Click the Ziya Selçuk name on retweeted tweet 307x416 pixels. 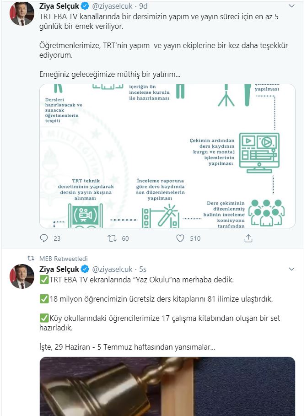[x=58, y=269]
